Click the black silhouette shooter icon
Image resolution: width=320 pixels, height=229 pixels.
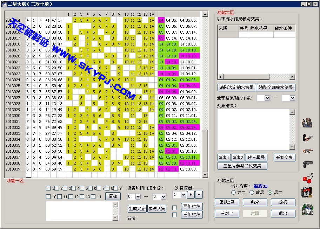(x=307, y=137)
